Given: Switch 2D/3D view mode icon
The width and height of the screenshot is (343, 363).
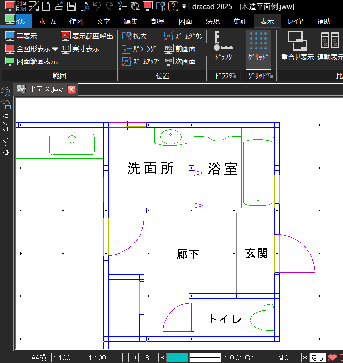Looking at the screenshot, I should (x=21, y=6).
